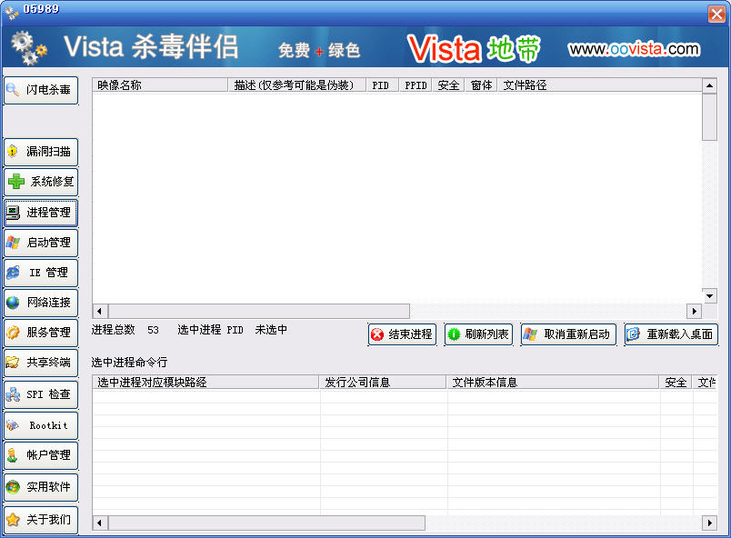Click the green plus icon of 系统修复
Viewport: 731px width, 538px height.
[16, 181]
